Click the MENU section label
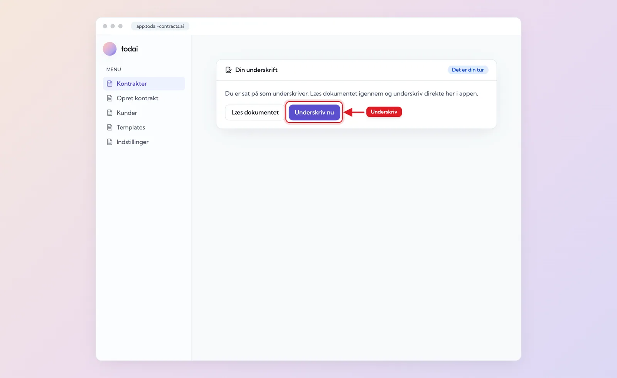The width and height of the screenshot is (617, 378). pos(114,69)
